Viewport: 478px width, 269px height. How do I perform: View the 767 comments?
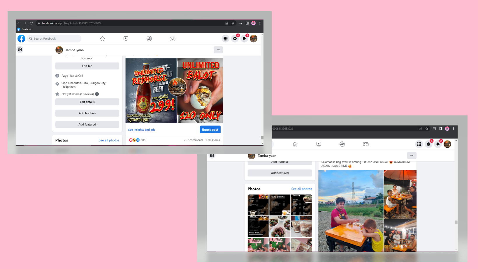(x=194, y=140)
